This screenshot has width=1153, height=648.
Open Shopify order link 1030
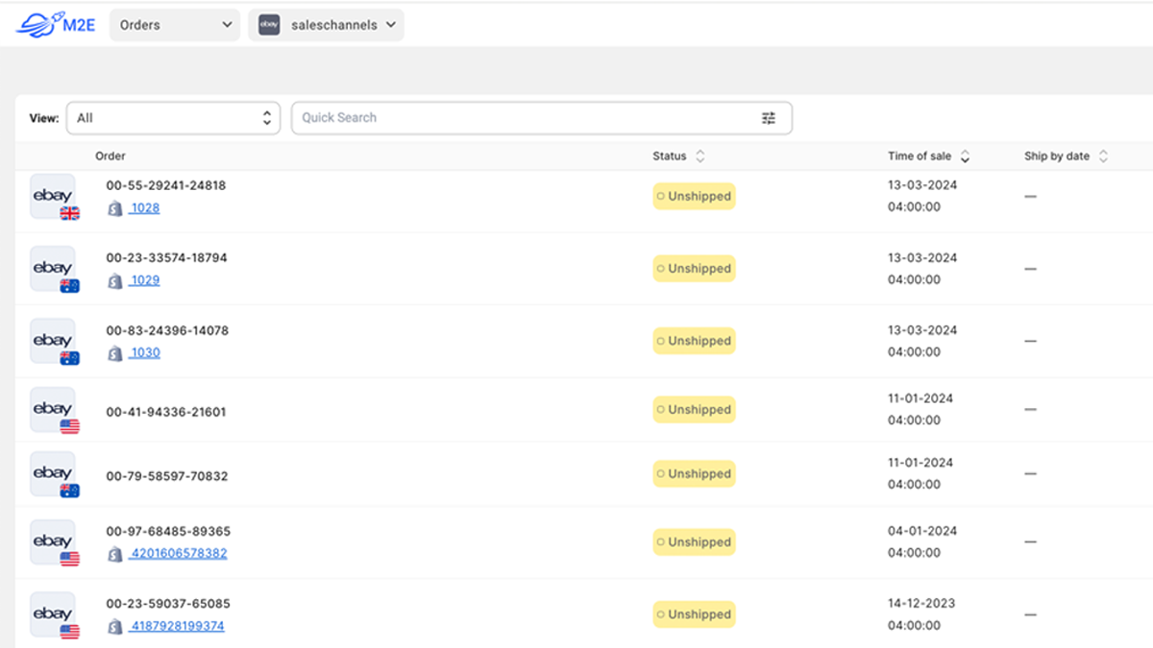[145, 352]
